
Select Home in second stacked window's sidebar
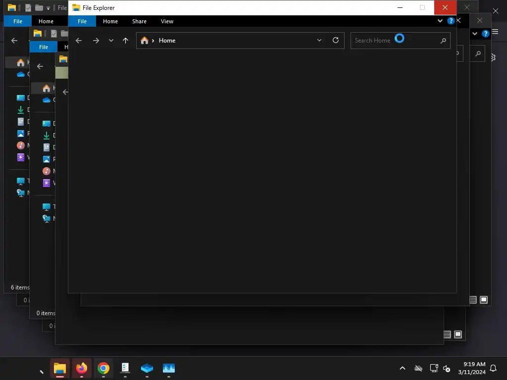click(47, 88)
